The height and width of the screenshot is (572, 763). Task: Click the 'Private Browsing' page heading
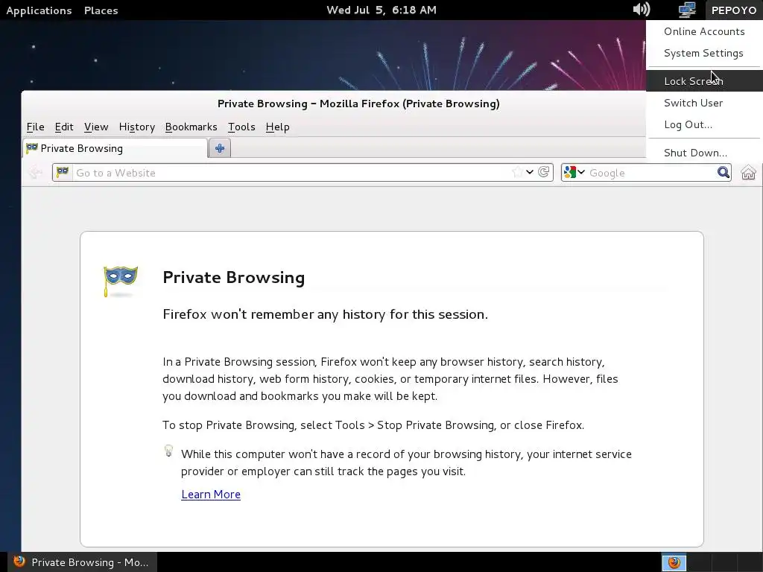pyautogui.click(x=233, y=277)
